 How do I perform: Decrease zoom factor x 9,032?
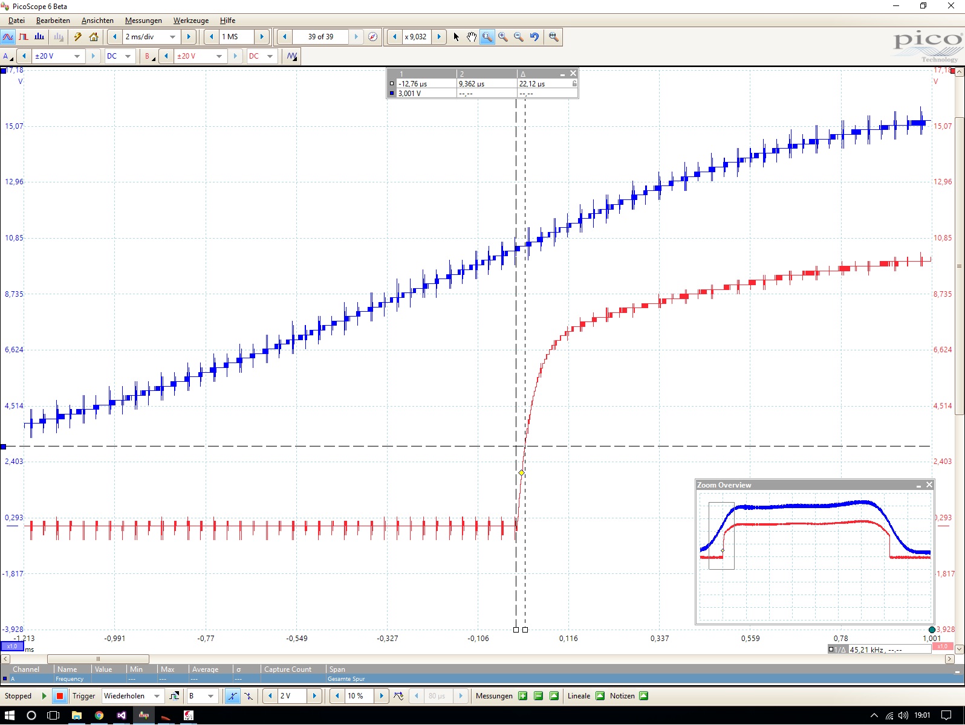[x=395, y=37]
